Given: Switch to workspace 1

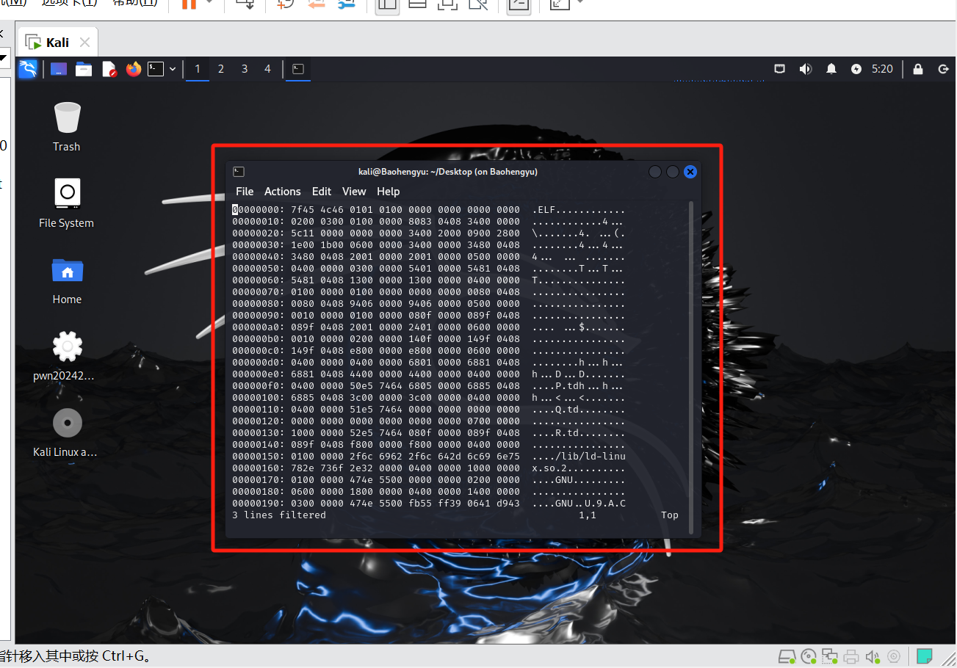Looking at the screenshot, I should pyautogui.click(x=197, y=69).
